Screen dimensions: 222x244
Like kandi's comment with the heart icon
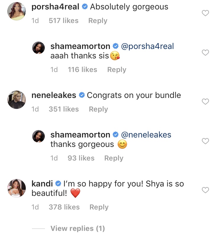(x=205, y=191)
